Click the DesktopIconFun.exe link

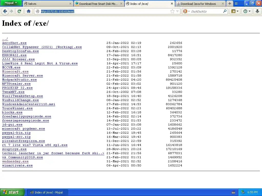pyautogui.click(x=20, y=51)
